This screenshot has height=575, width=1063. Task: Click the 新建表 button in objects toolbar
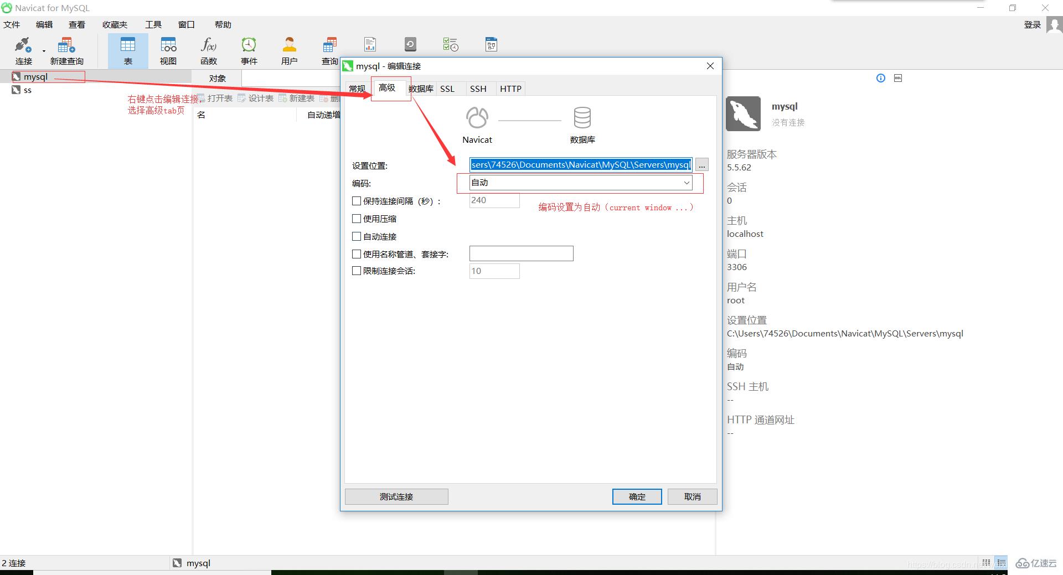coord(297,98)
